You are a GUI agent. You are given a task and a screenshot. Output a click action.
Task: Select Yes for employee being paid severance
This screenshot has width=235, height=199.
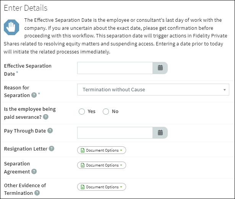(82, 112)
